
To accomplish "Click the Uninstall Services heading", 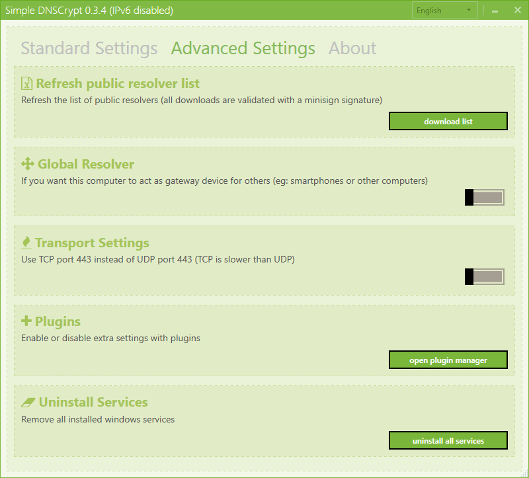I will point(93,402).
